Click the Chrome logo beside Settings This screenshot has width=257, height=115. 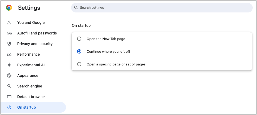click(9, 8)
